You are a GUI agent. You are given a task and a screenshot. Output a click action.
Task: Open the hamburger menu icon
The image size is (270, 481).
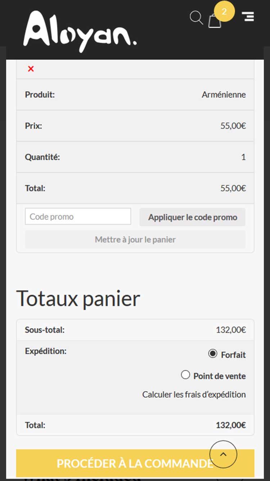[x=248, y=16]
